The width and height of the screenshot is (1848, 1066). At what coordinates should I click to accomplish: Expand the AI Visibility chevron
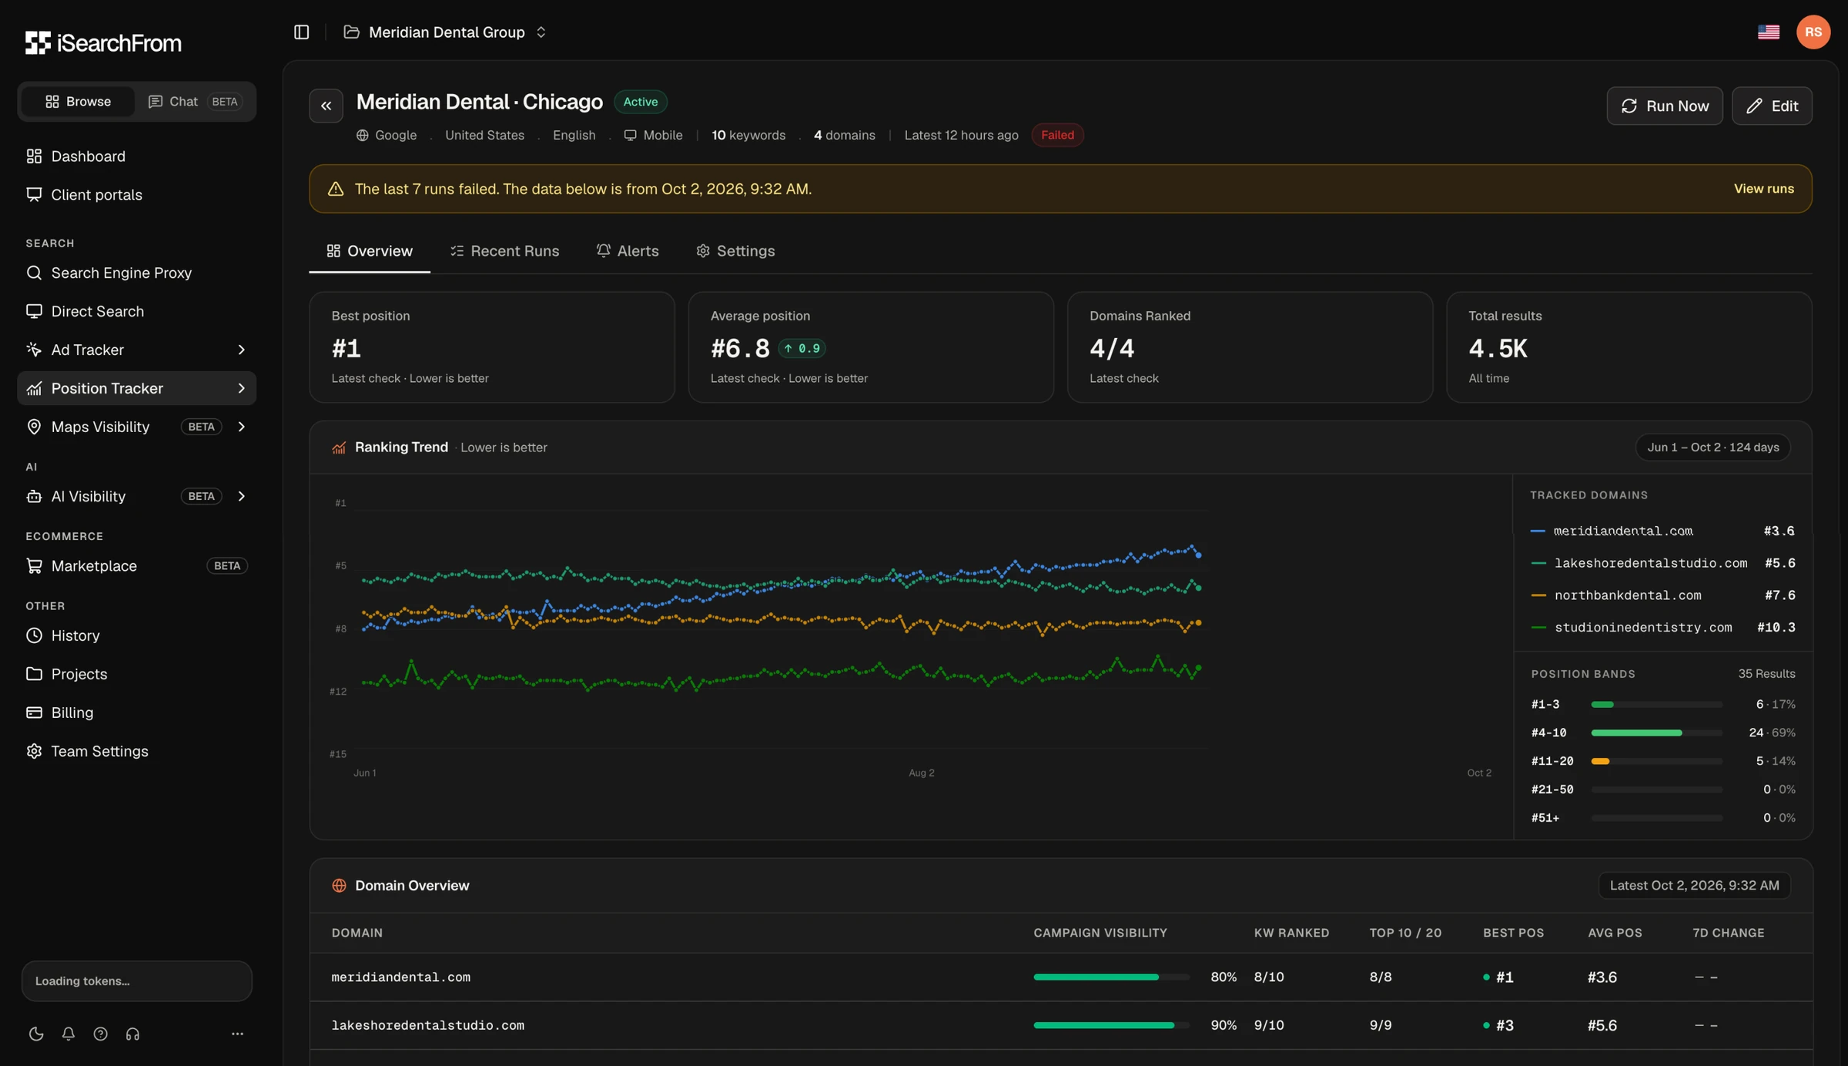tap(241, 496)
